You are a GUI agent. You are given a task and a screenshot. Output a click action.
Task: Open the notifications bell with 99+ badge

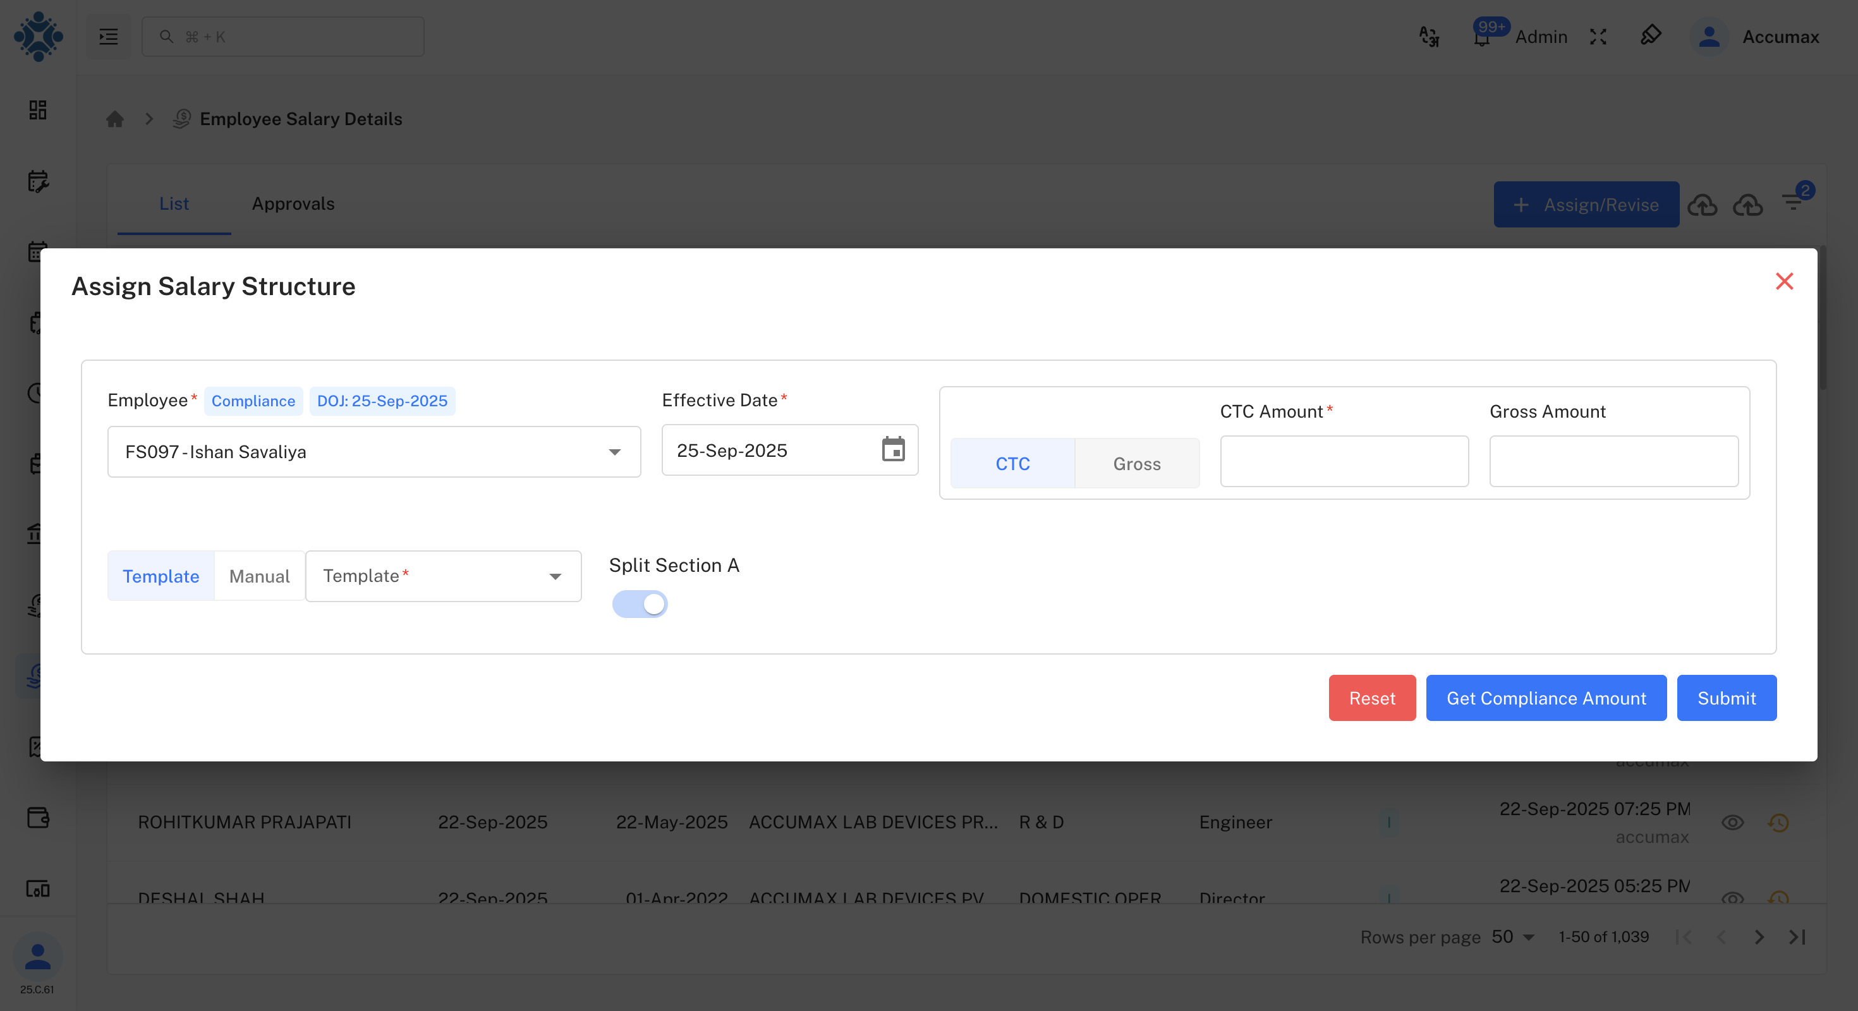point(1481,37)
